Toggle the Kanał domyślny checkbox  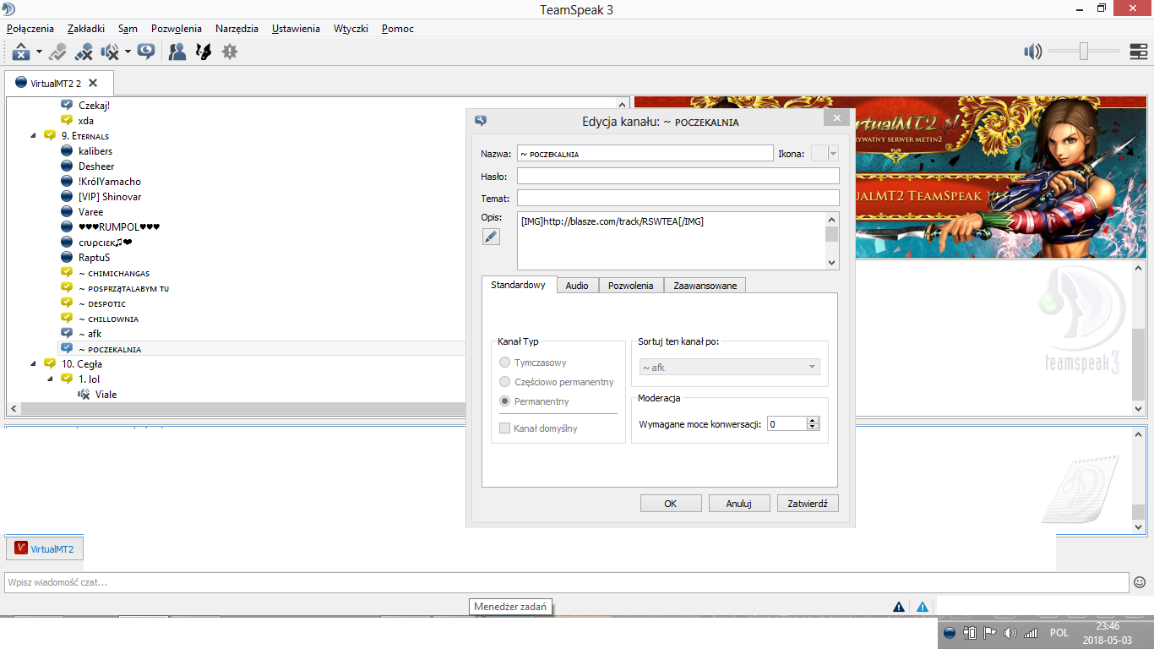pos(504,428)
